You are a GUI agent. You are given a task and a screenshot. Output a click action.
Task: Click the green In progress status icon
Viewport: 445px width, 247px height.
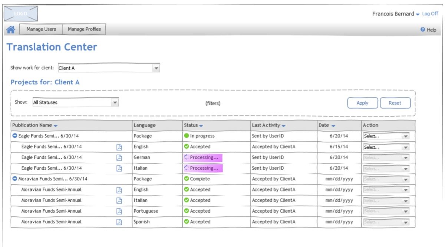[x=187, y=136]
